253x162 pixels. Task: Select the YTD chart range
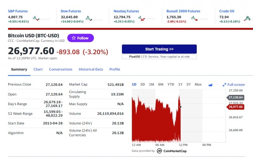click(x=171, y=84)
